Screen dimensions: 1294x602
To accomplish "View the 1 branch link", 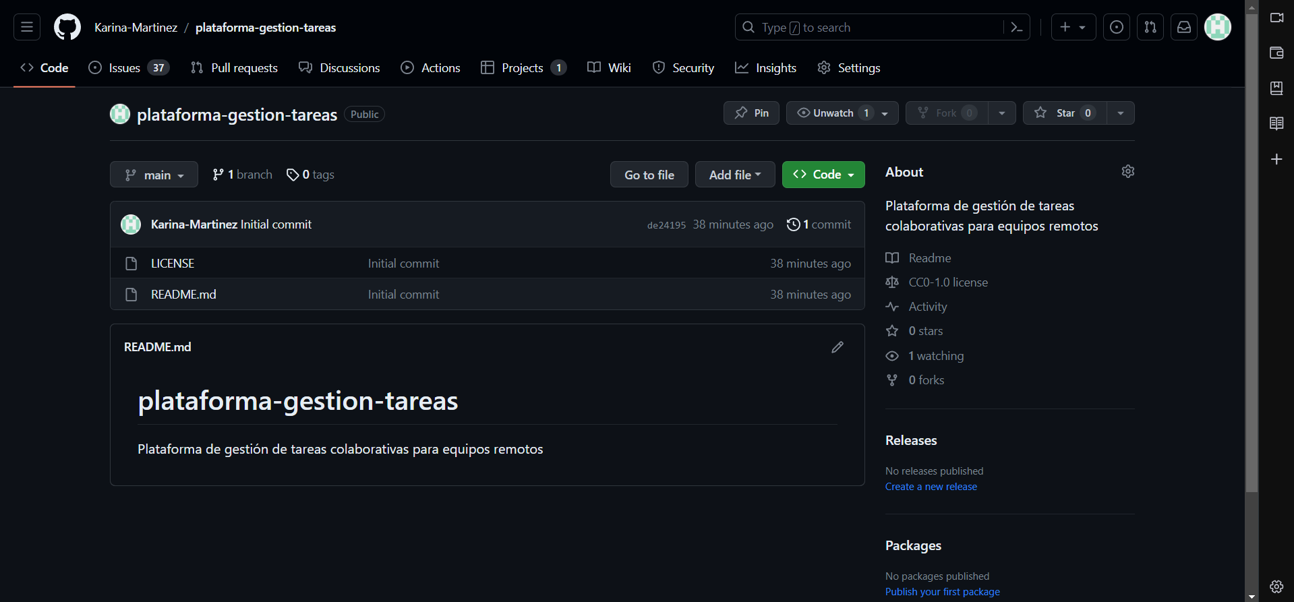I will [x=242, y=175].
